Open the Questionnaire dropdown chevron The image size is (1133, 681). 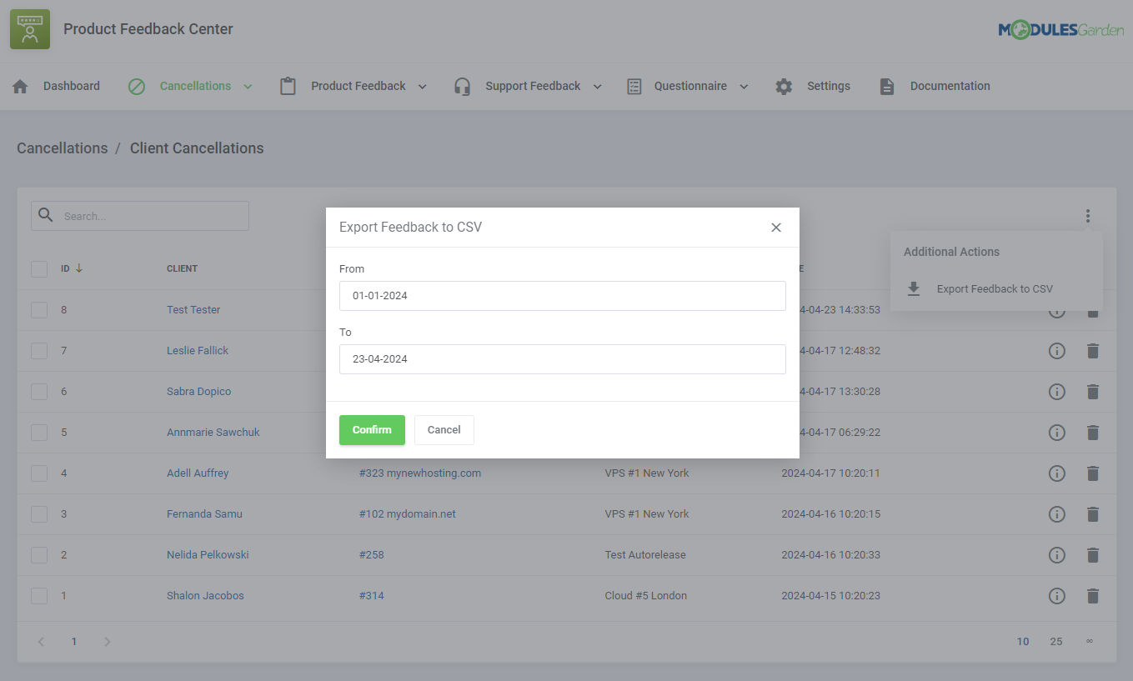741,85
